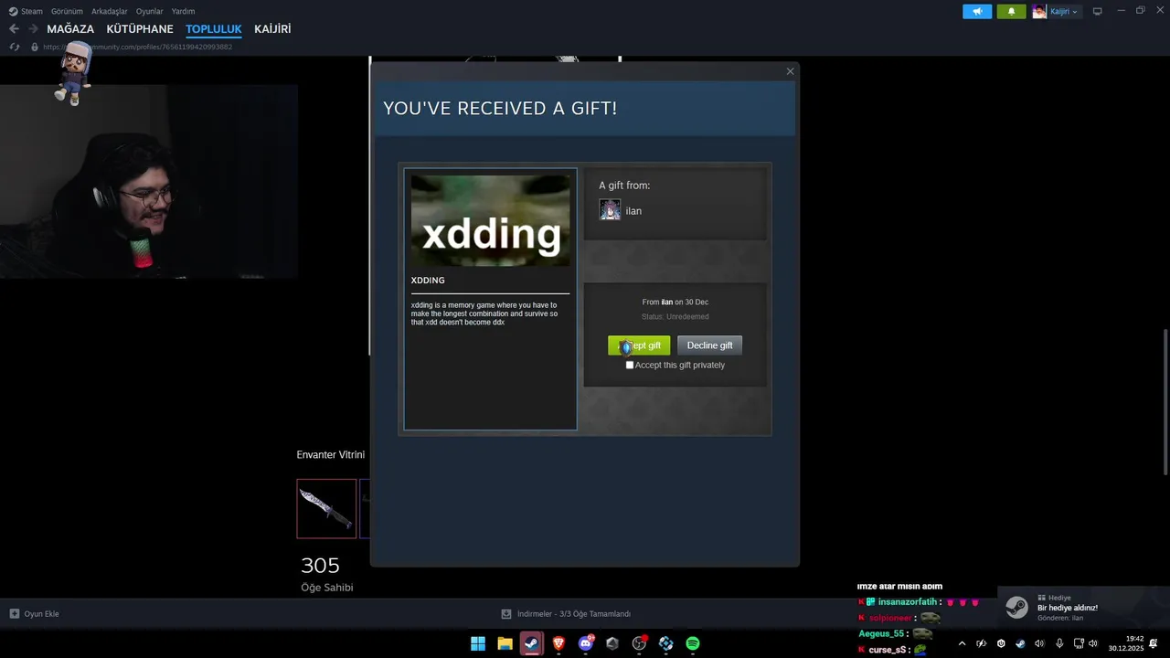Select the TOPLULUK tab

tap(214, 29)
